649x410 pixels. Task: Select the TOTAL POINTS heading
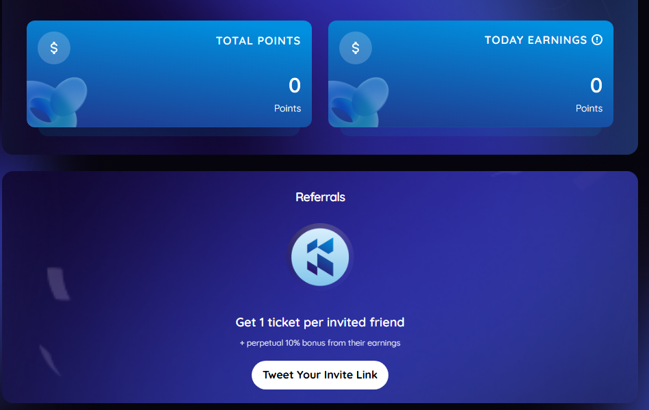point(259,40)
